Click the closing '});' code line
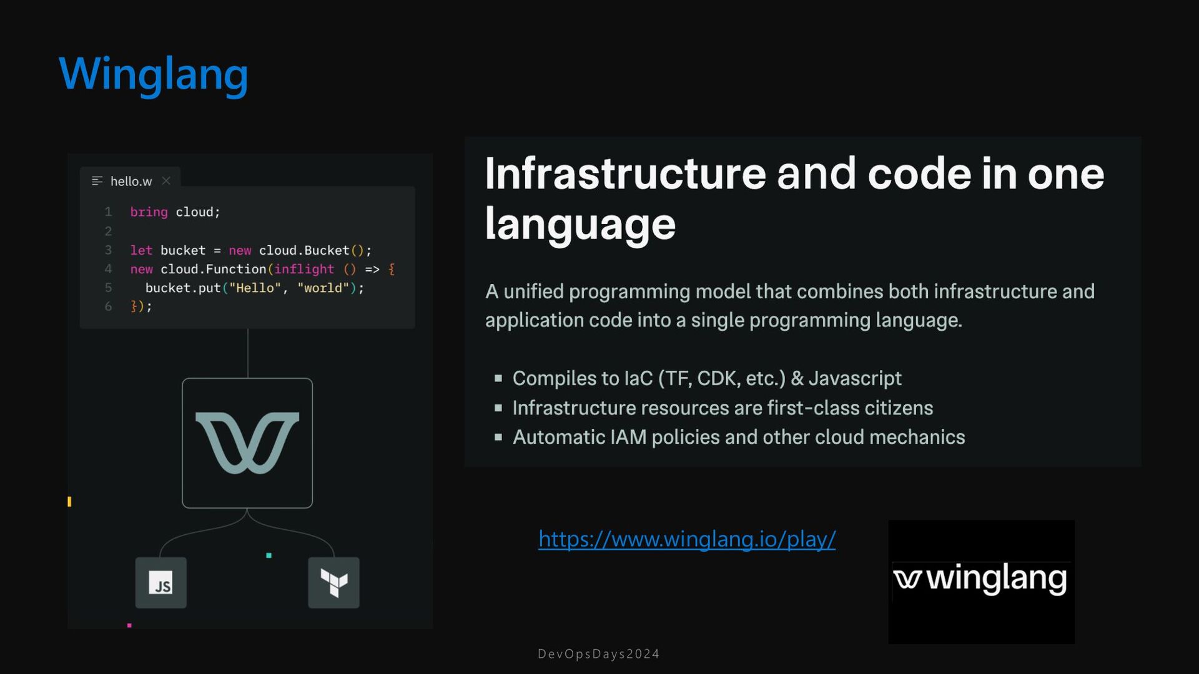 click(x=141, y=306)
